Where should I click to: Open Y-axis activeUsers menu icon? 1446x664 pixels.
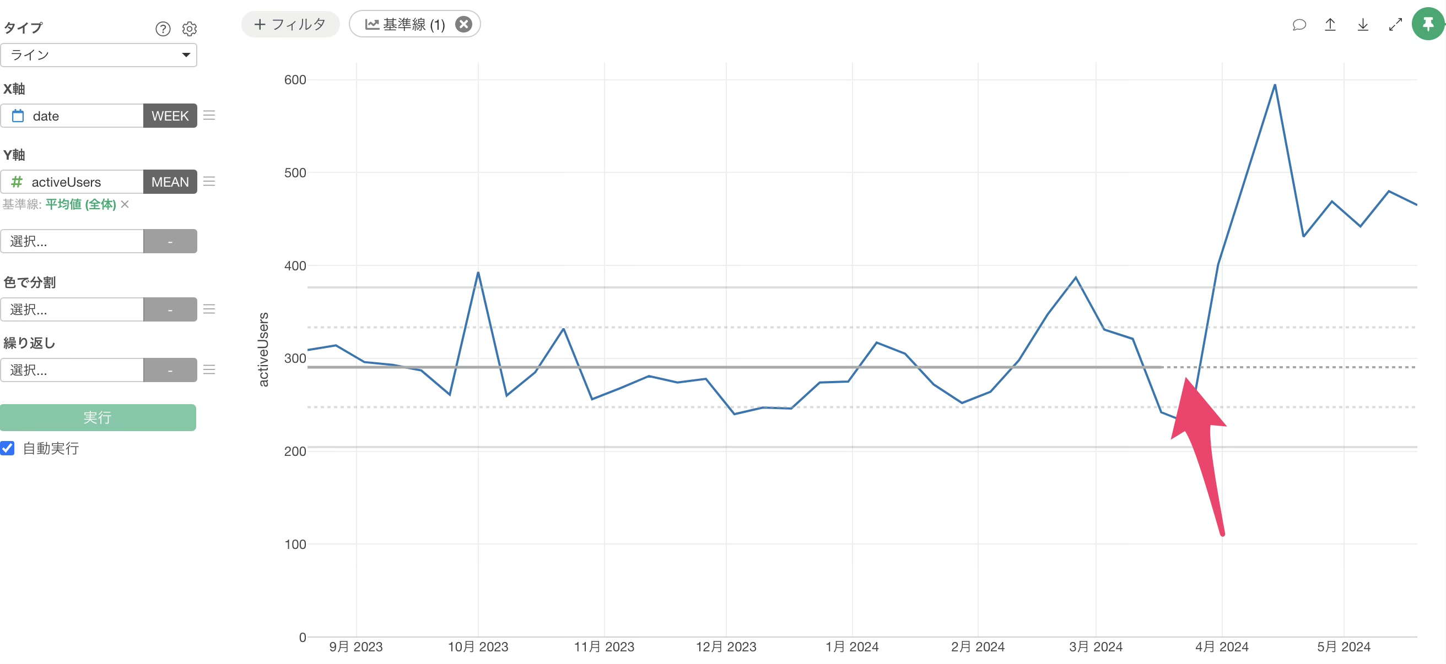point(209,182)
